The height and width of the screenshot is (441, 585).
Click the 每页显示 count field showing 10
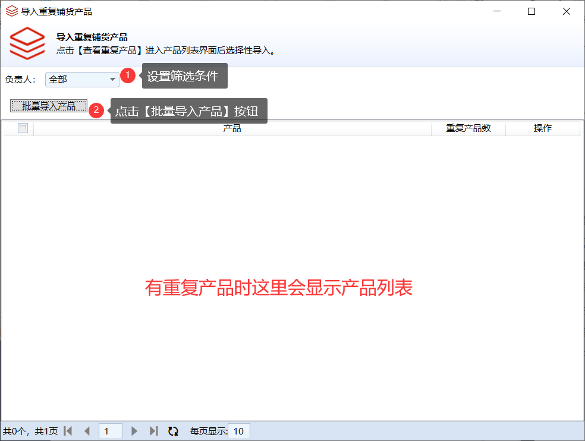click(239, 431)
